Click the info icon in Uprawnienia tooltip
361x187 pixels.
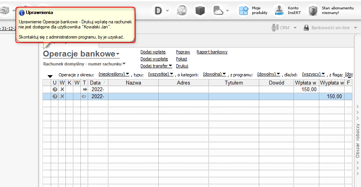22,13
